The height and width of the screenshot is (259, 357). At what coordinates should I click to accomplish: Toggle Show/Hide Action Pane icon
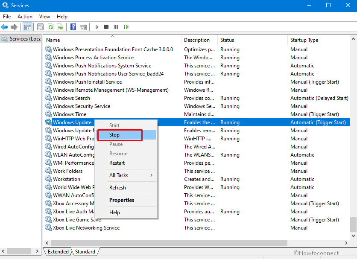83,27
